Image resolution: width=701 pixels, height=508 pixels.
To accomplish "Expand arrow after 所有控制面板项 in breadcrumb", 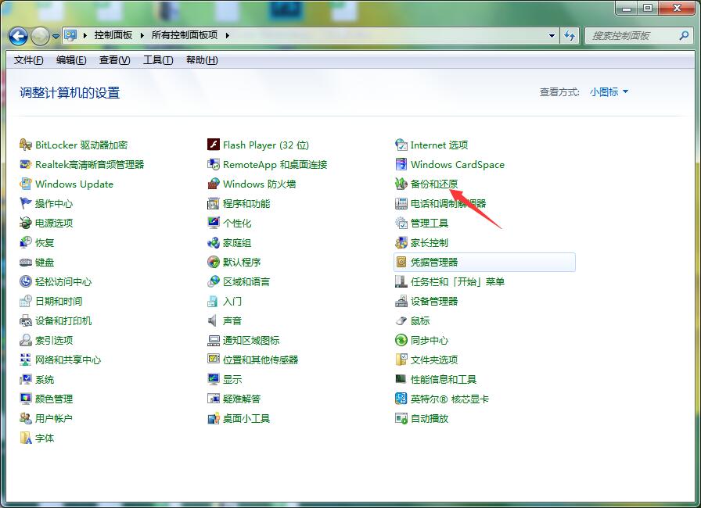I will coord(227,35).
